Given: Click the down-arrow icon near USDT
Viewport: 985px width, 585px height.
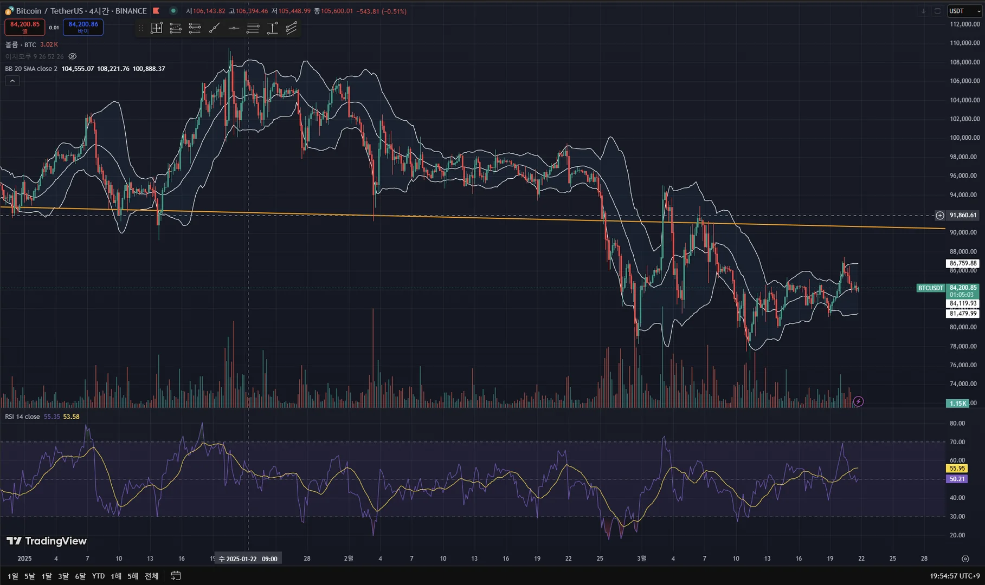Looking at the screenshot, I should 923,11.
